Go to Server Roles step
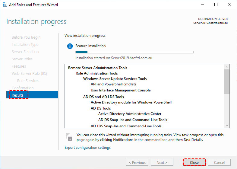Screen dimensions: 237x169 pos(22,59)
